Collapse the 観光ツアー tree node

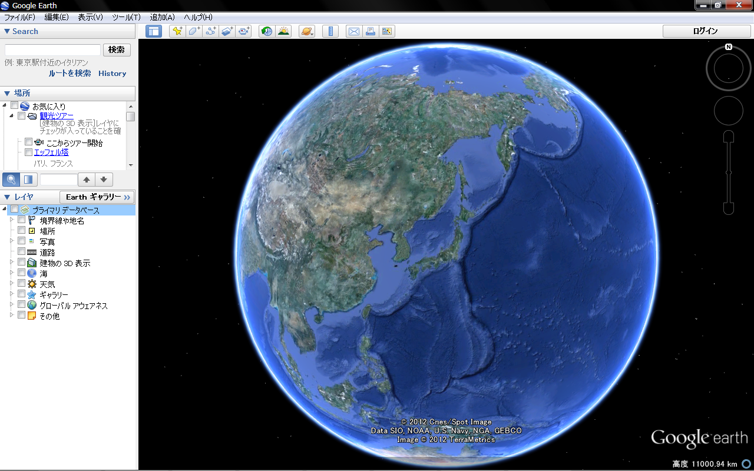click(11, 116)
